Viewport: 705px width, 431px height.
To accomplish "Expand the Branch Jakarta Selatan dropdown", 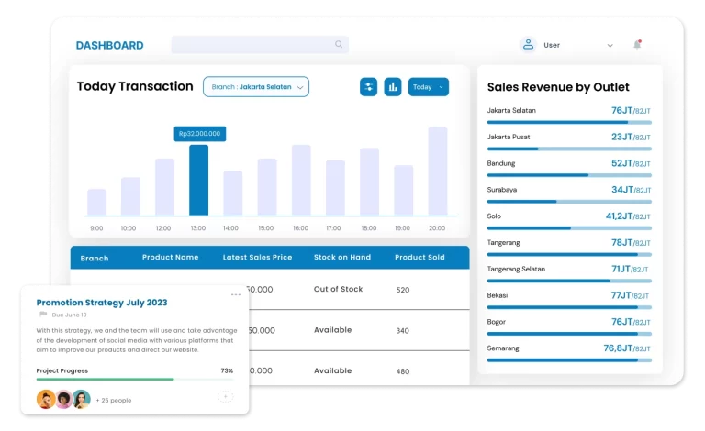I will coord(256,87).
